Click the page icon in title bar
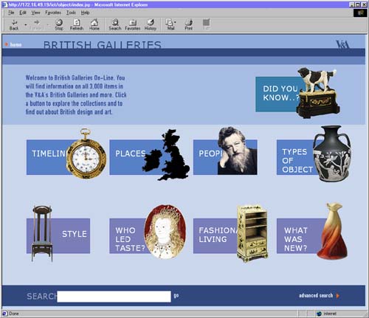 click(x=4, y=4)
